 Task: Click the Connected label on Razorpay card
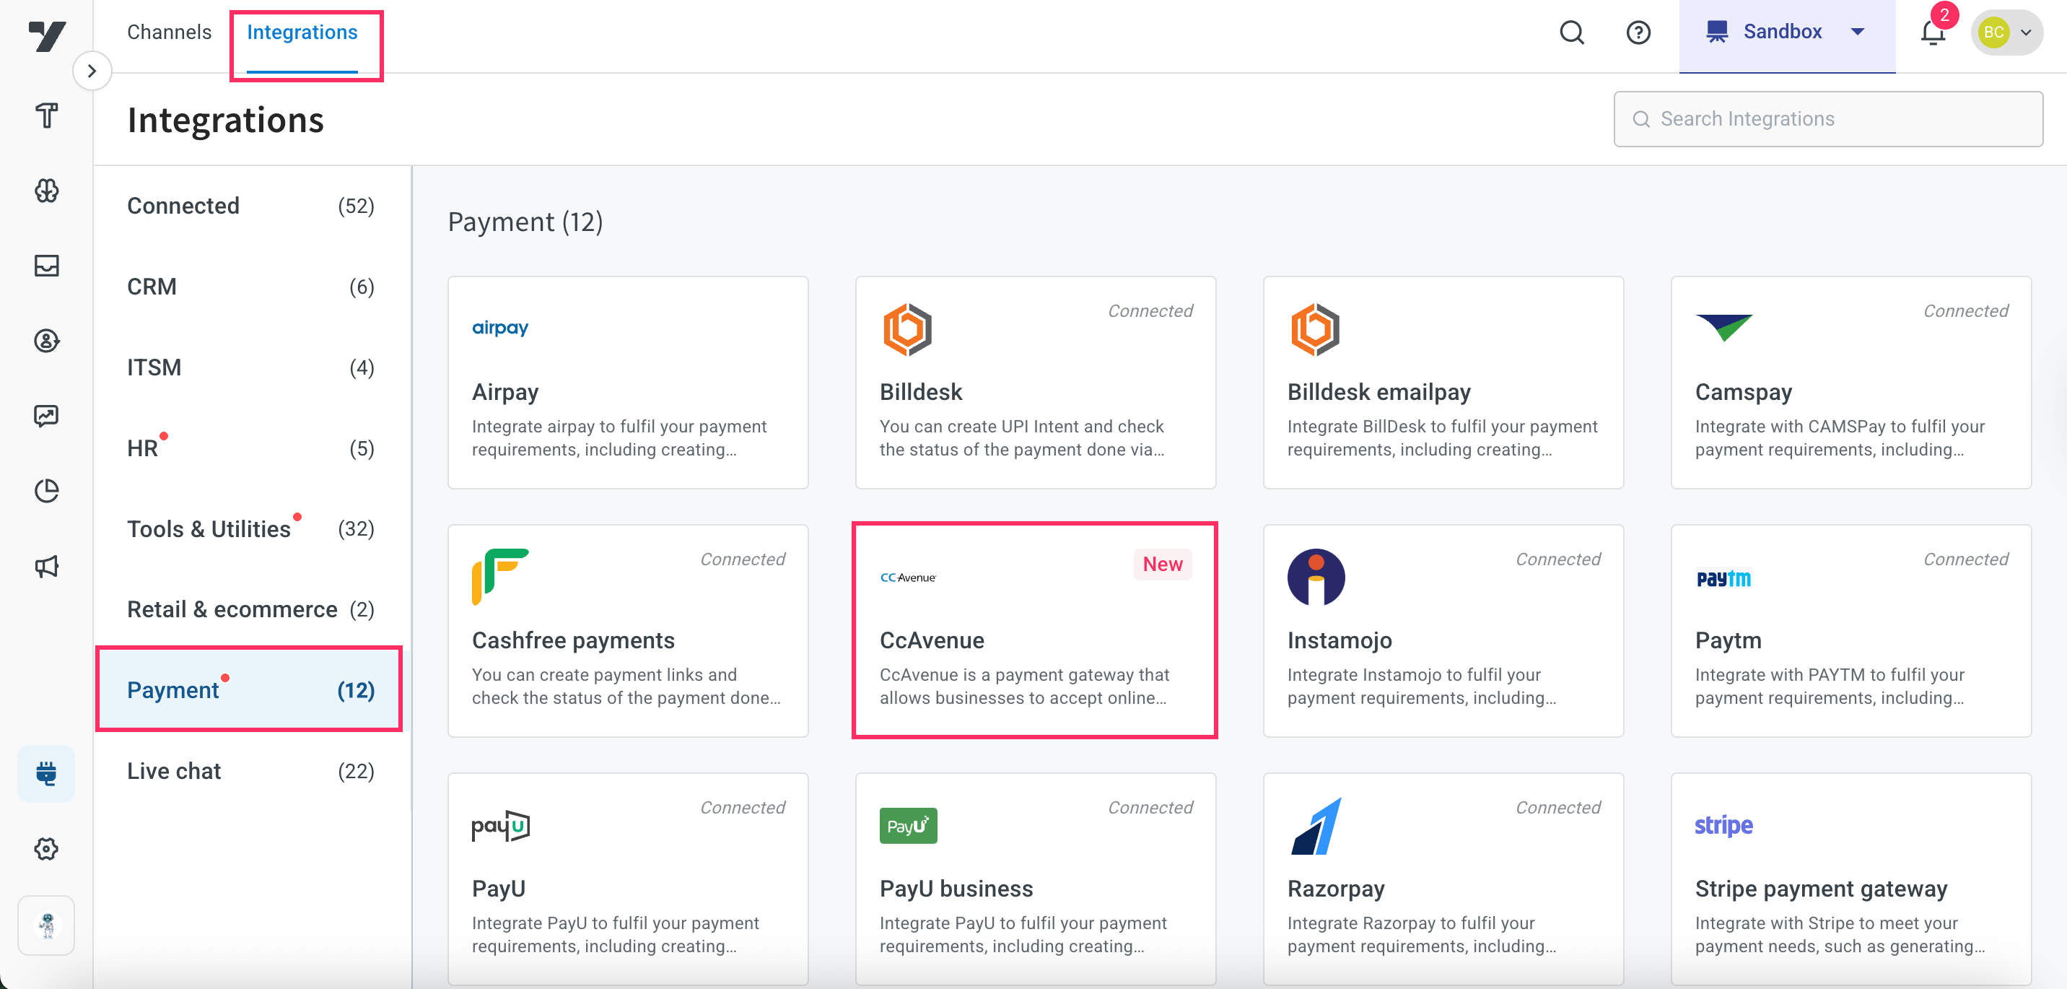[1557, 808]
